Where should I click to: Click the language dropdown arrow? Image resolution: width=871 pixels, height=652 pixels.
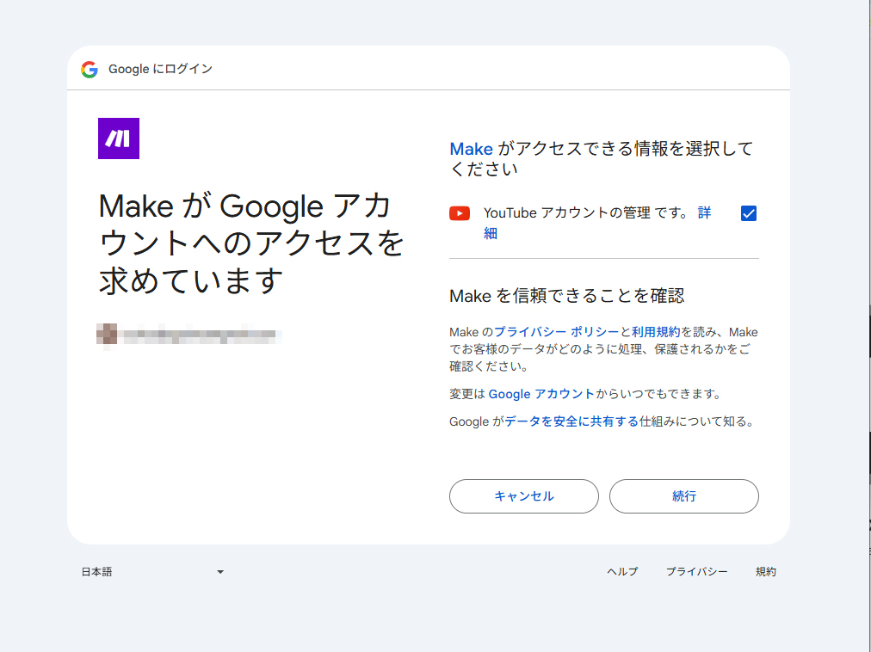pos(220,572)
